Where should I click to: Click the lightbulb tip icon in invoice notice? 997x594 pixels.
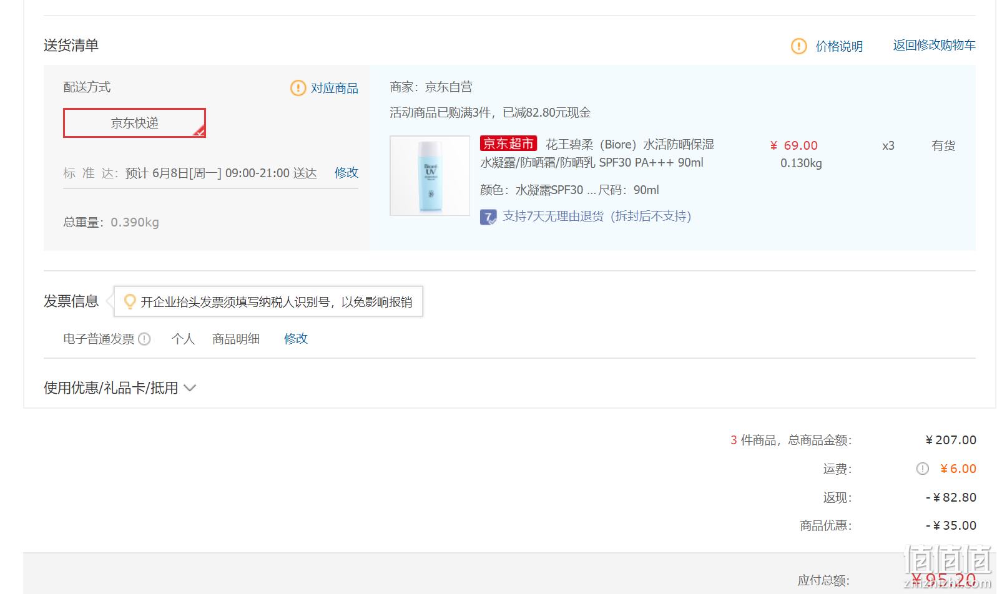click(129, 301)
